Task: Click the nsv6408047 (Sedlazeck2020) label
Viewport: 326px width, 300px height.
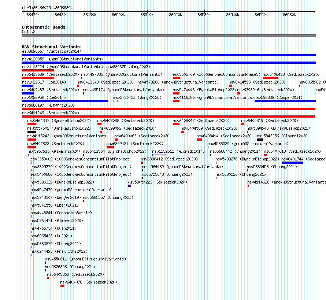Action: point(201,121)
